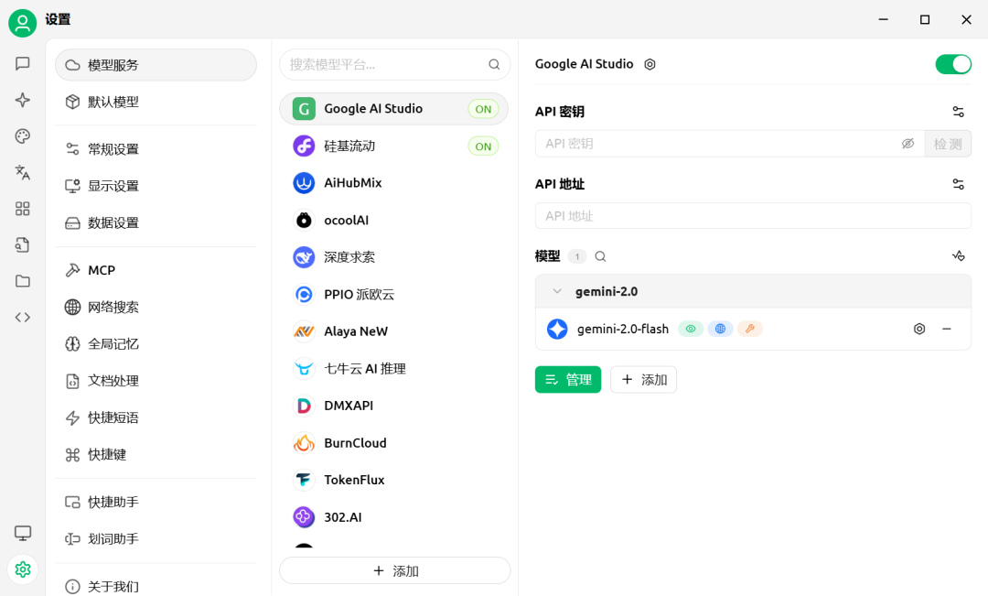Select AiHubMix provider
Image resolution: width=988 pixels, height=596 pixels.
393,183
